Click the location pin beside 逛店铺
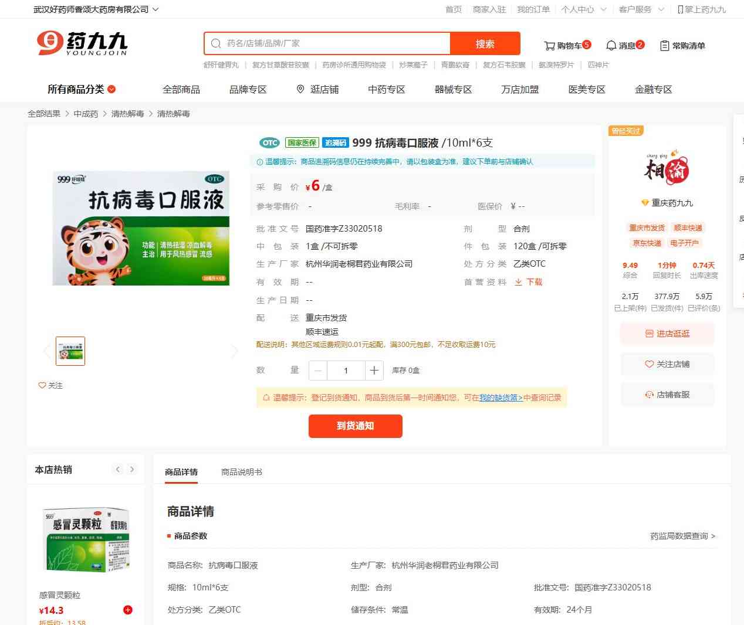The width and height of the screenshot is (744, 625). pyautogui.click(x=300, y=89)
